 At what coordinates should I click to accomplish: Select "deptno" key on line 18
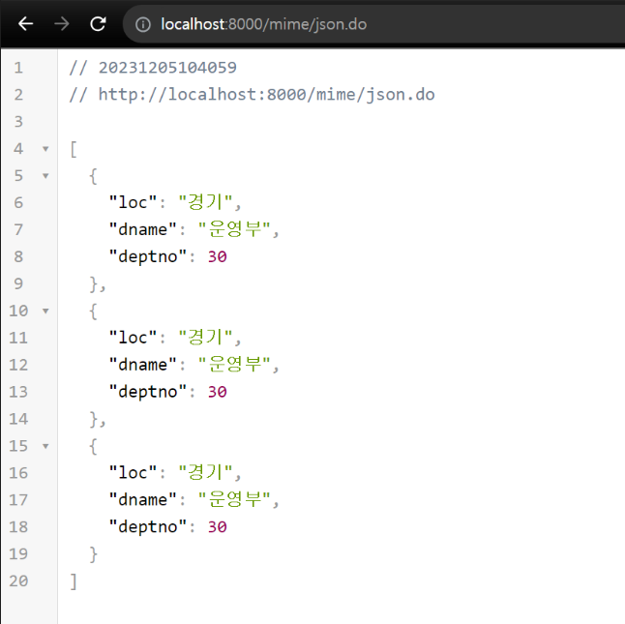pyautogui.click(x=147, y=527)
